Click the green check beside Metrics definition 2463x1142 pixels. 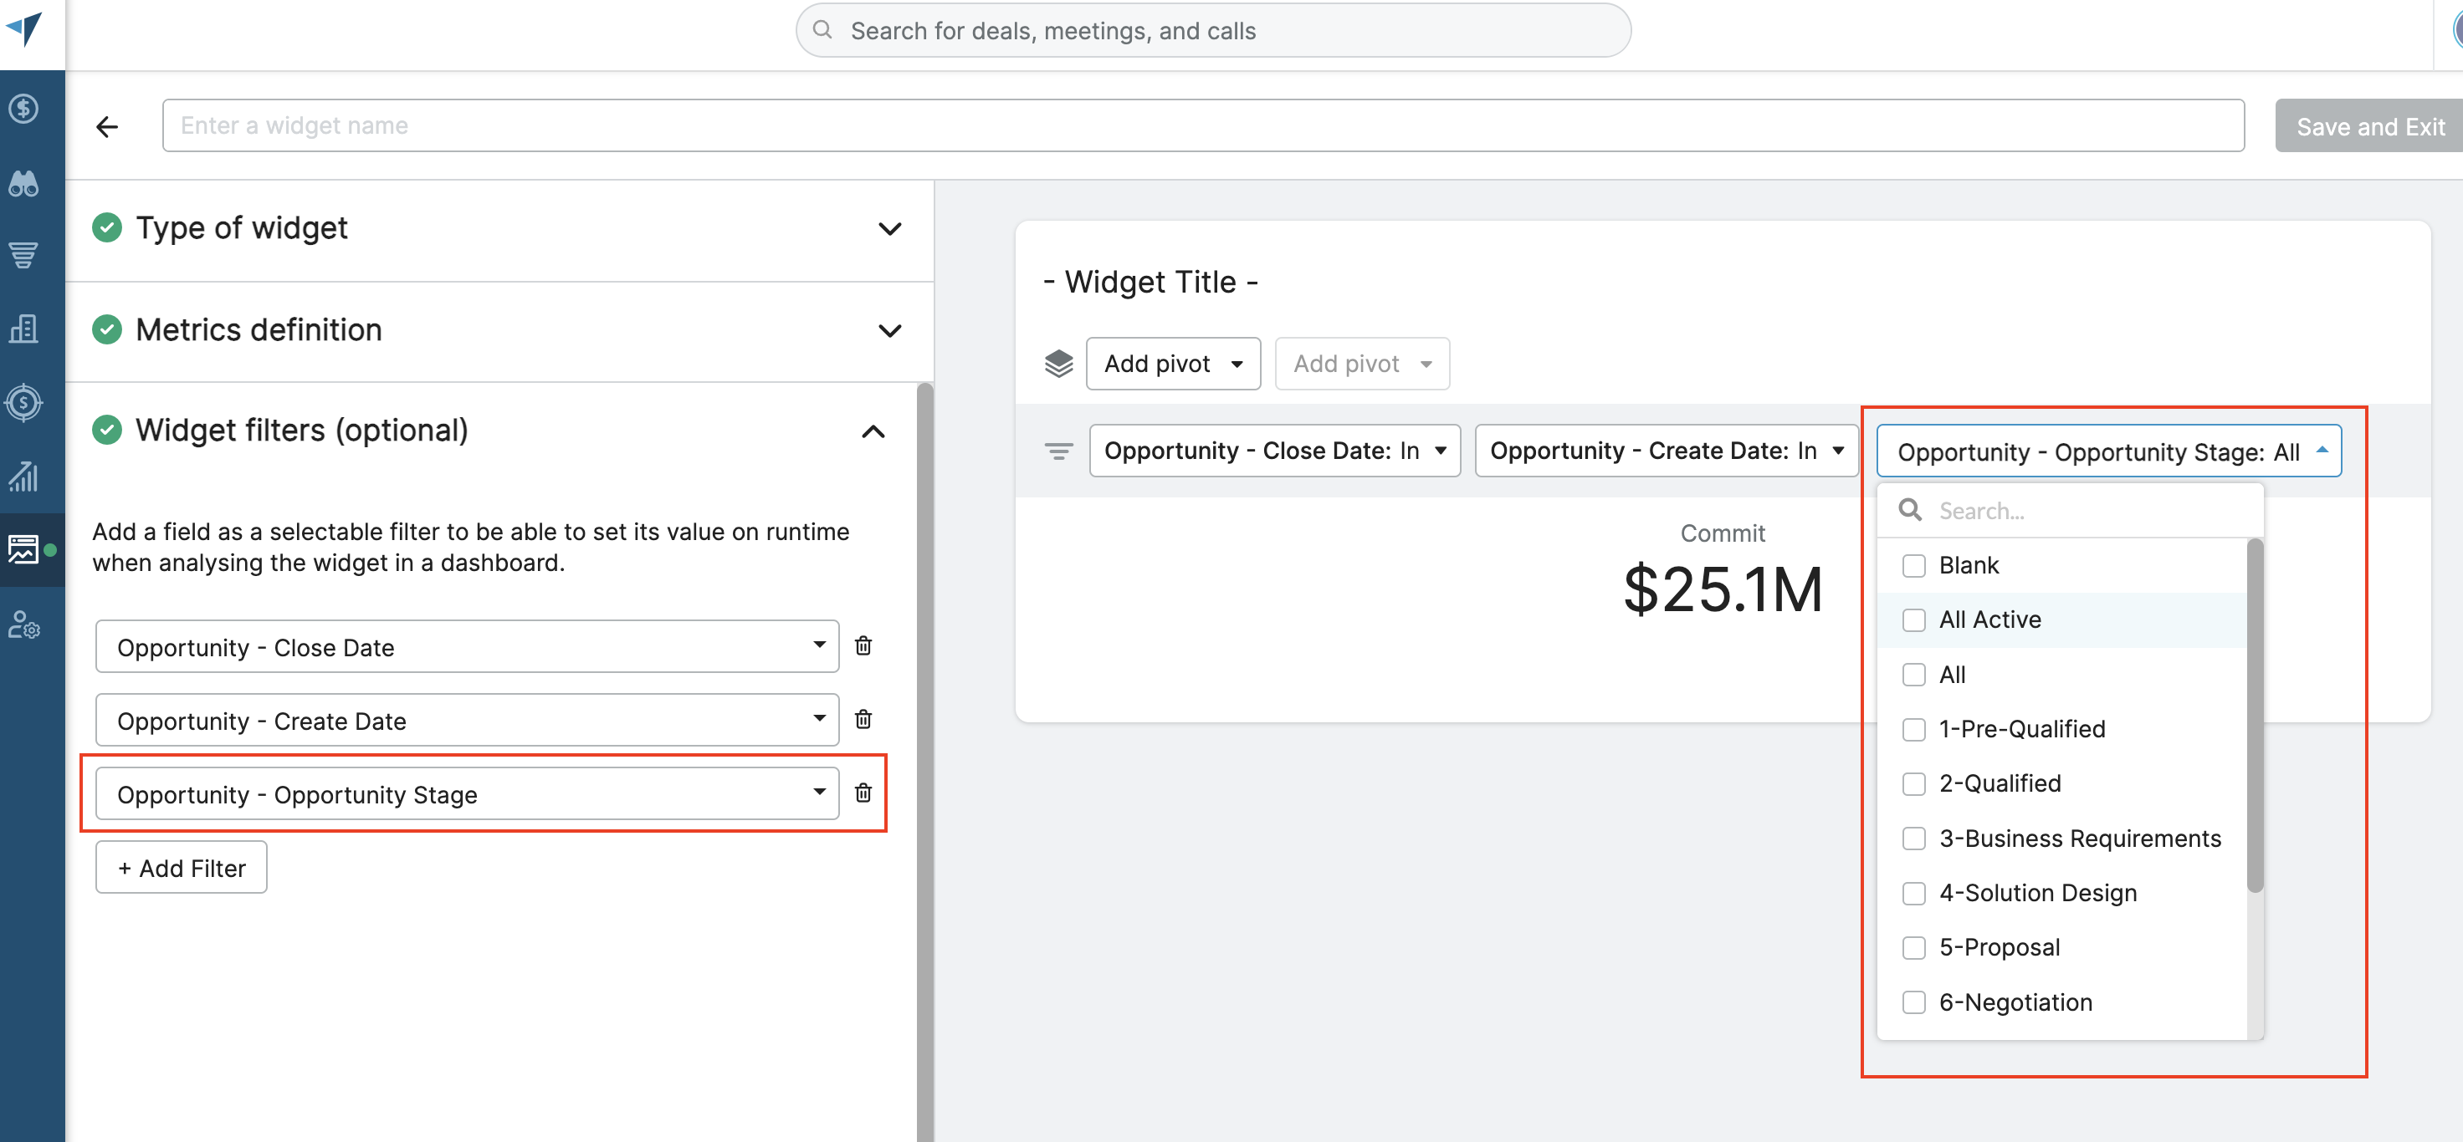(x=107, y=329)
